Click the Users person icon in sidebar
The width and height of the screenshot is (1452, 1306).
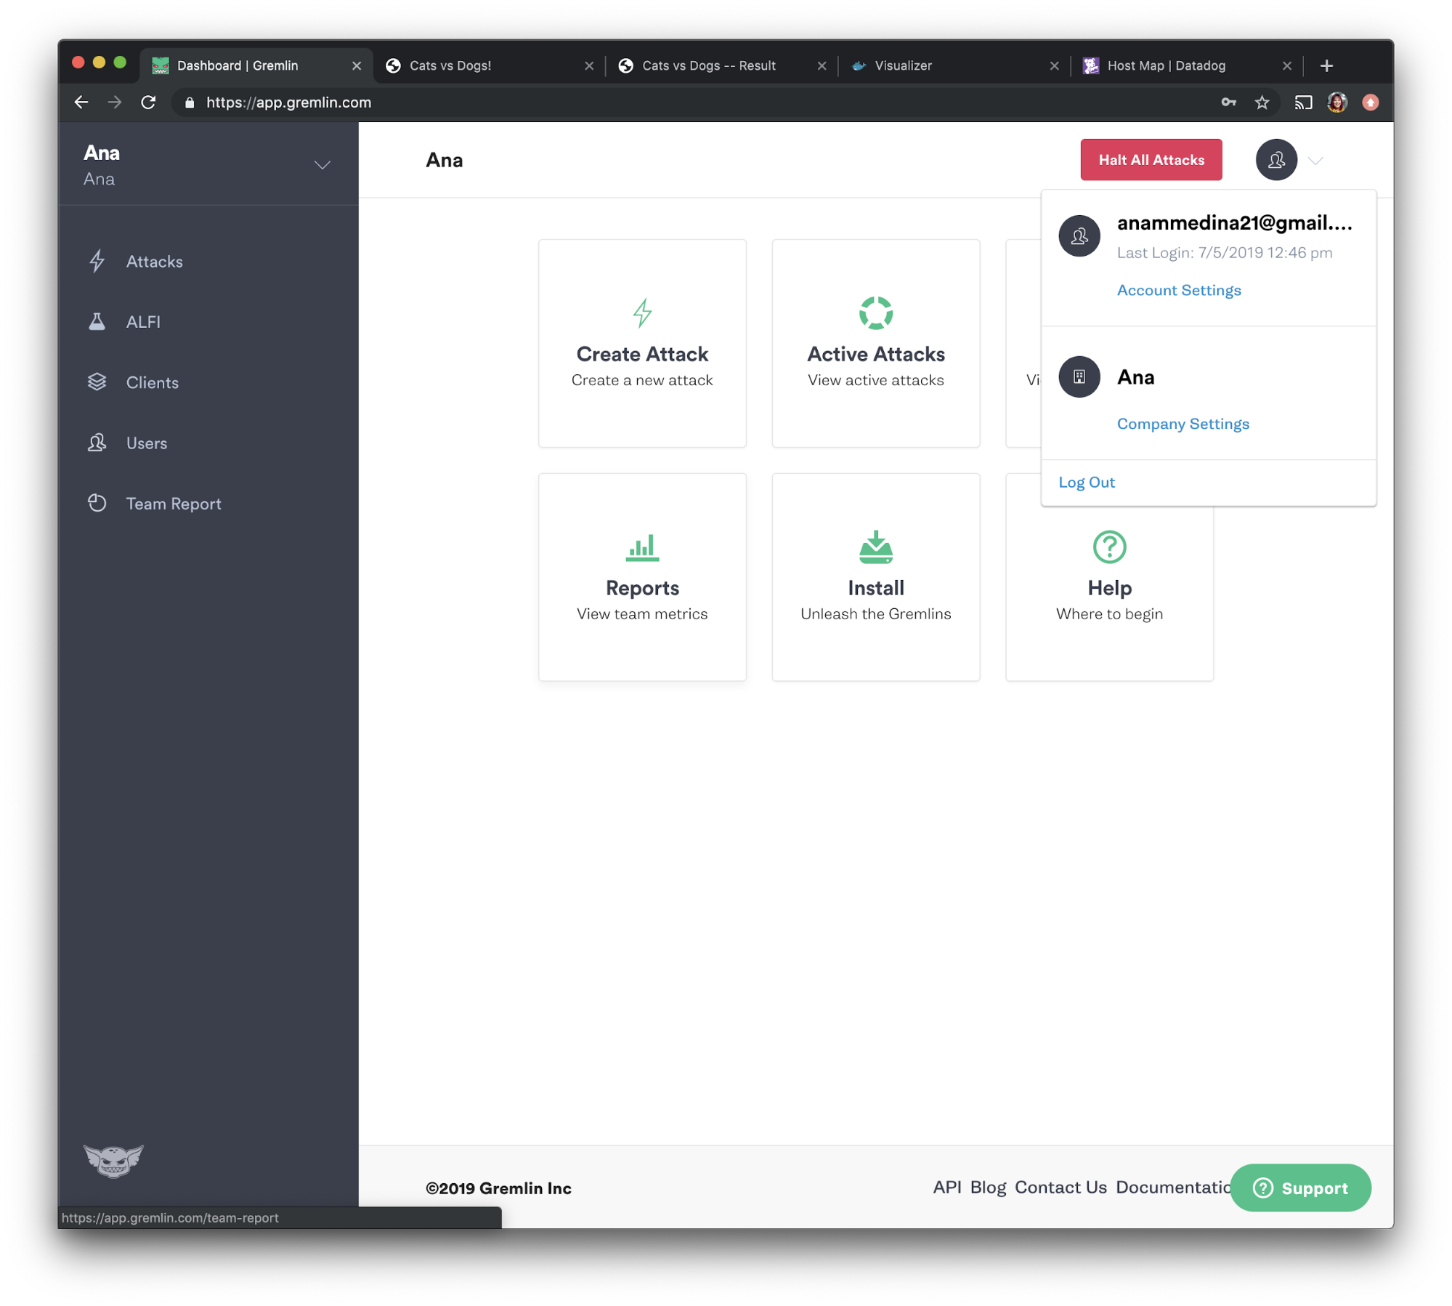click(x=97, y=443)
